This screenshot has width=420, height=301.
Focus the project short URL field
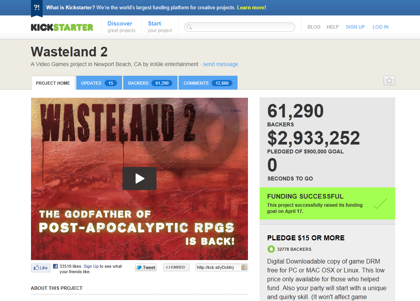[x=219, y=267]
